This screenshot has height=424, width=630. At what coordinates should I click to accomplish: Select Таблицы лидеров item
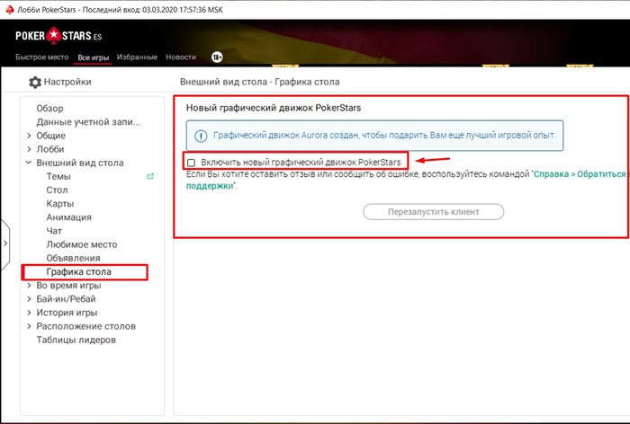point(76,340)
